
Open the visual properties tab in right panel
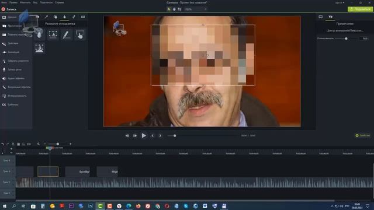click(x=321, y=17)
